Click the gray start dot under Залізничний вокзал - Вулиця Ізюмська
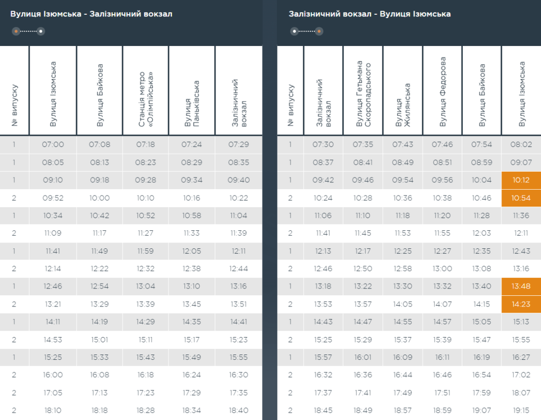541x420 pixels. click(x=294, y=32)
